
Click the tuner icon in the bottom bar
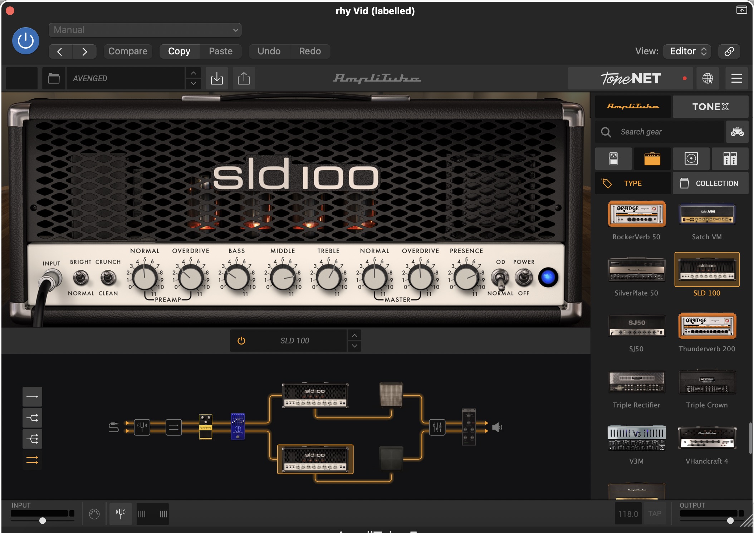pyautogui.click(x=121, y=514)
